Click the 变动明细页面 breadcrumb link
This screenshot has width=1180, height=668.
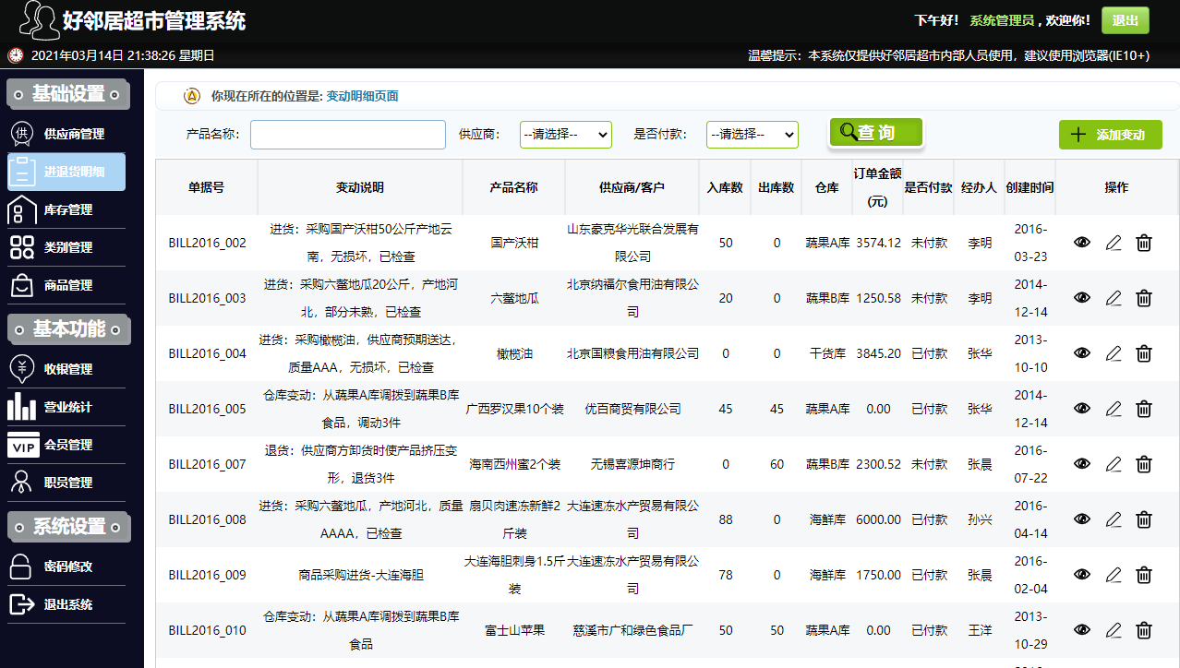pyautogui.click(x=363, y=96)
